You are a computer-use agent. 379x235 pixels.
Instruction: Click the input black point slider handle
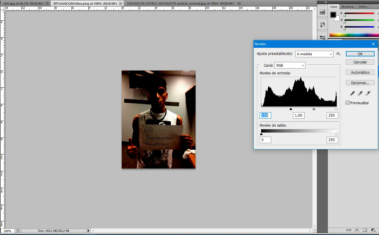[x=291, y=109]
